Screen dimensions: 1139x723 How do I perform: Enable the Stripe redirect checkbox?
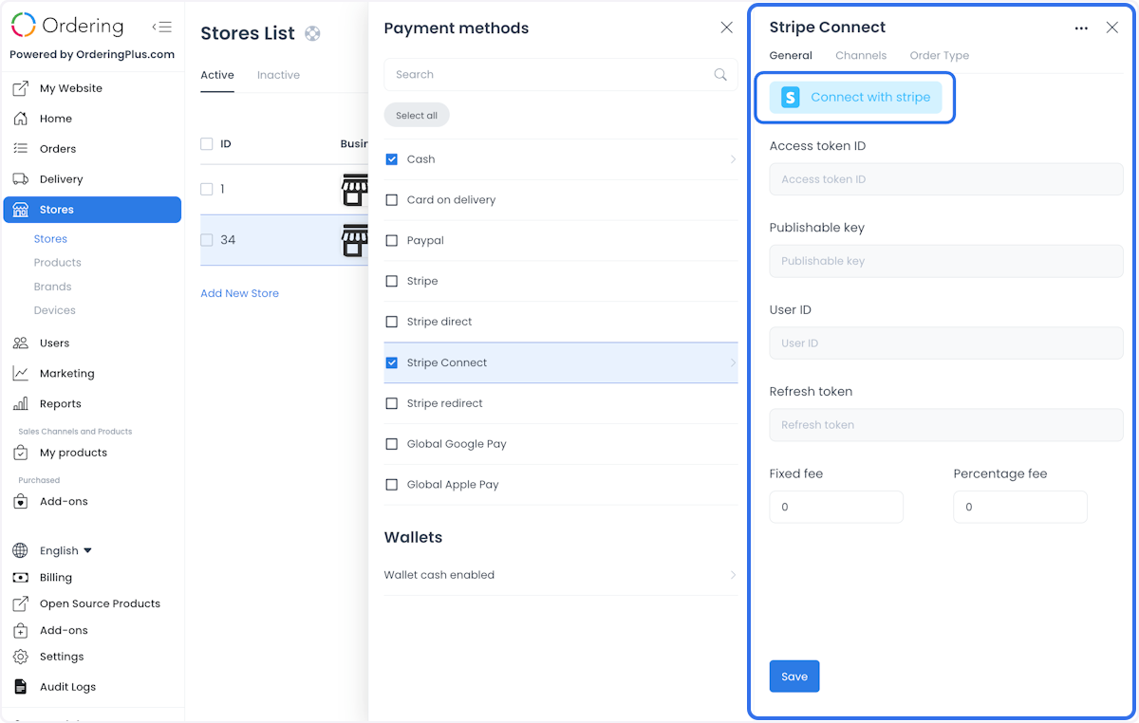(392, 403)
